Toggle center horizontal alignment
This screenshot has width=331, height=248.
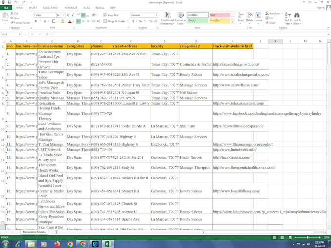tap(83, 21)
